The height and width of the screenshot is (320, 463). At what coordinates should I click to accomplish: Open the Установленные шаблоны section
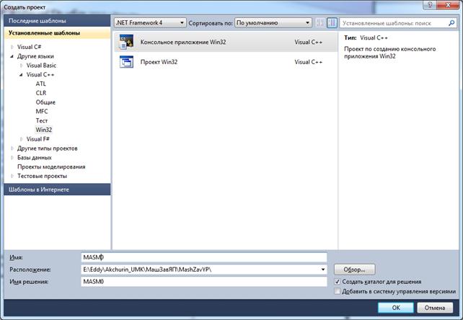57,33
